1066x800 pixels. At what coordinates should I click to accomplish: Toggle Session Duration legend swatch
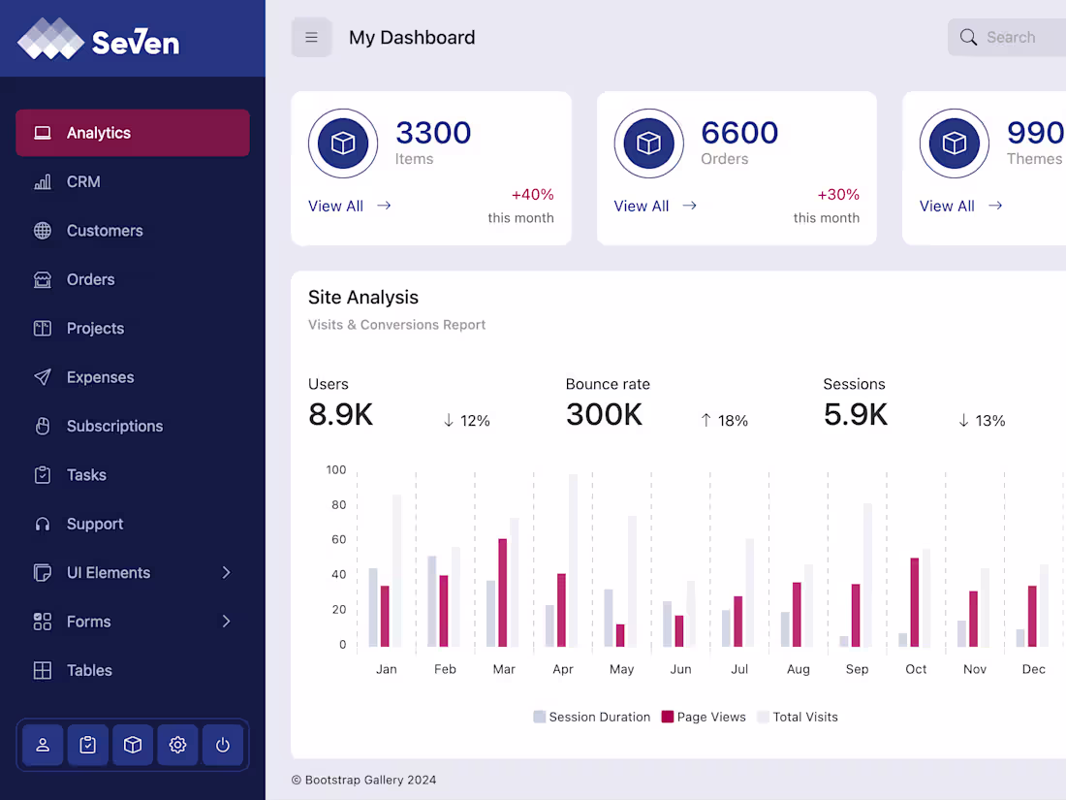pos(539,717)
